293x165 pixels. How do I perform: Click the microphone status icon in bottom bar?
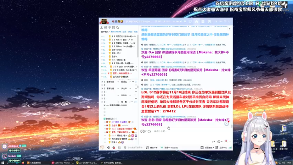pyautogui.click(x=125, y=148)
